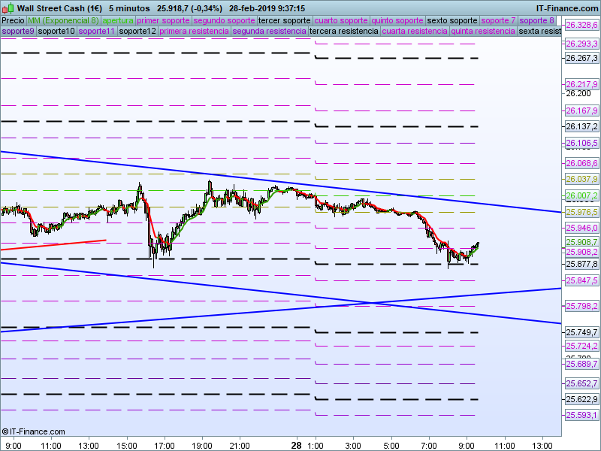The image size is (601, 451).
Task: Select the apertura indicator label
Action: pyautogui.click(x=118, y=20)
